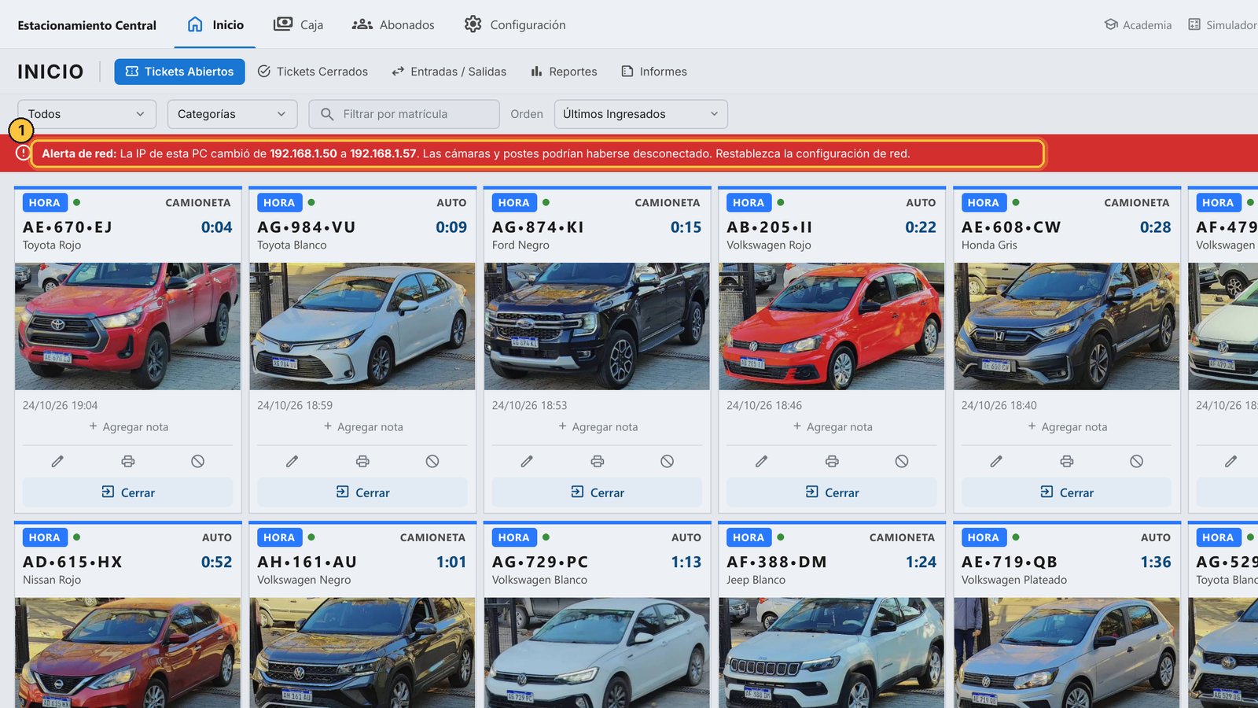1258x708 pixels.
Task: Print the ticket for AB•205•II
Action: point(832,461)
